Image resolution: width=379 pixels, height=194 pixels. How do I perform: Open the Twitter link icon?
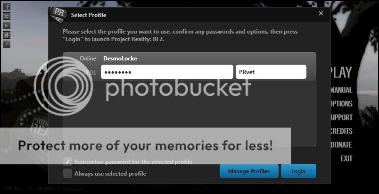(x=7, y=16)
